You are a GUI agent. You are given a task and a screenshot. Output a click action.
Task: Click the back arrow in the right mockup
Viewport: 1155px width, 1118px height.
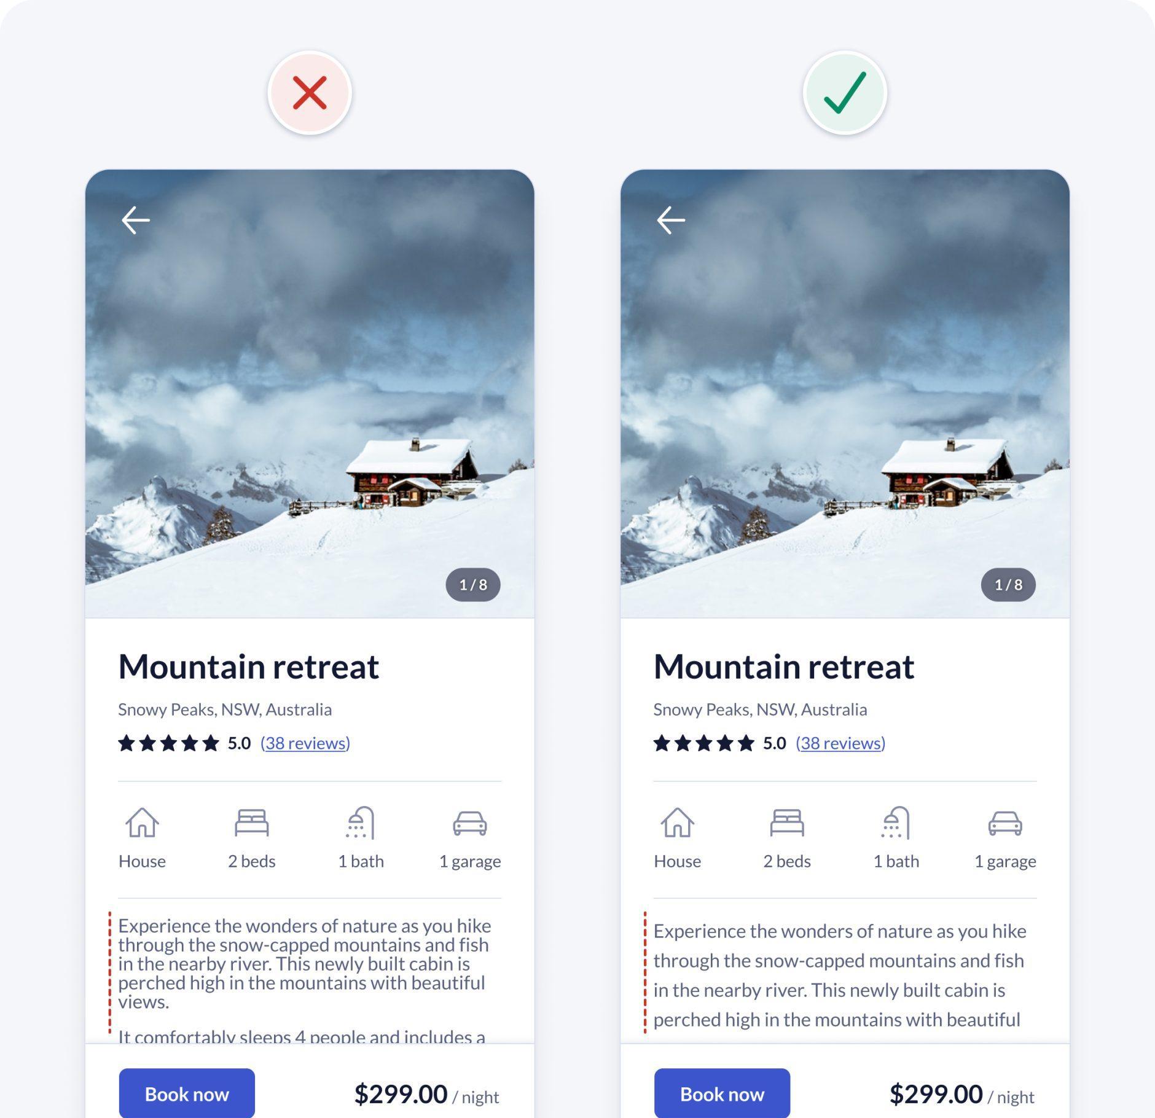tap(671, 221)
